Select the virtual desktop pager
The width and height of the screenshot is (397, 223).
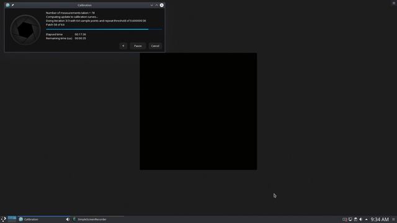[12, 219]
